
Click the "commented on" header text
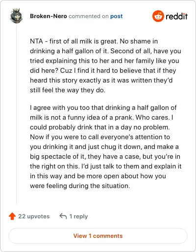click(x=89, y=16)
